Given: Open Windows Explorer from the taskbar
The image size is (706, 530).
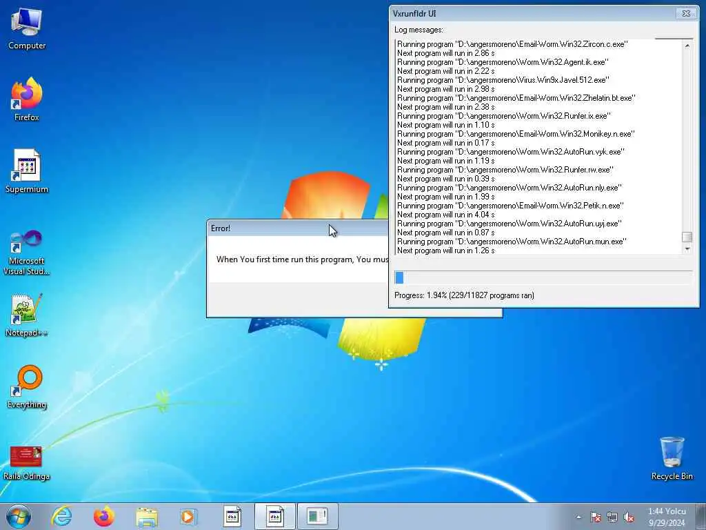Looking at the screenshot, I should (x=147, y=516).
